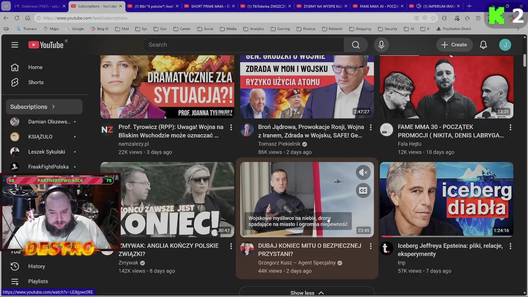Expand the Finance bookmarks folder
The width and height of the screenshot is (528, 297).
coord(306,29)
